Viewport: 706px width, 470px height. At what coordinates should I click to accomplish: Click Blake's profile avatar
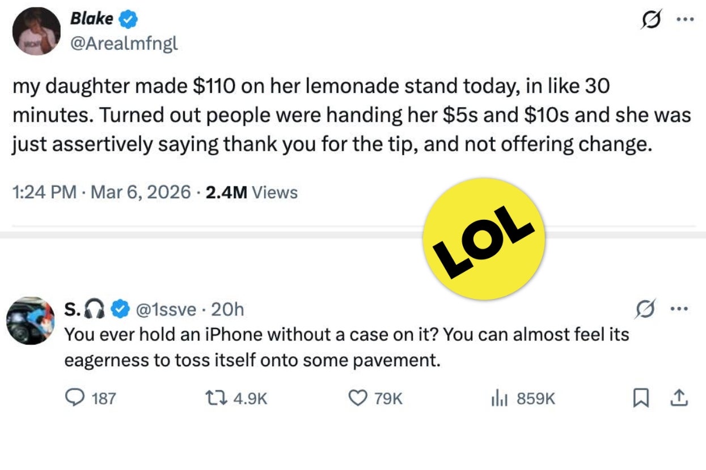coord(36,32)
